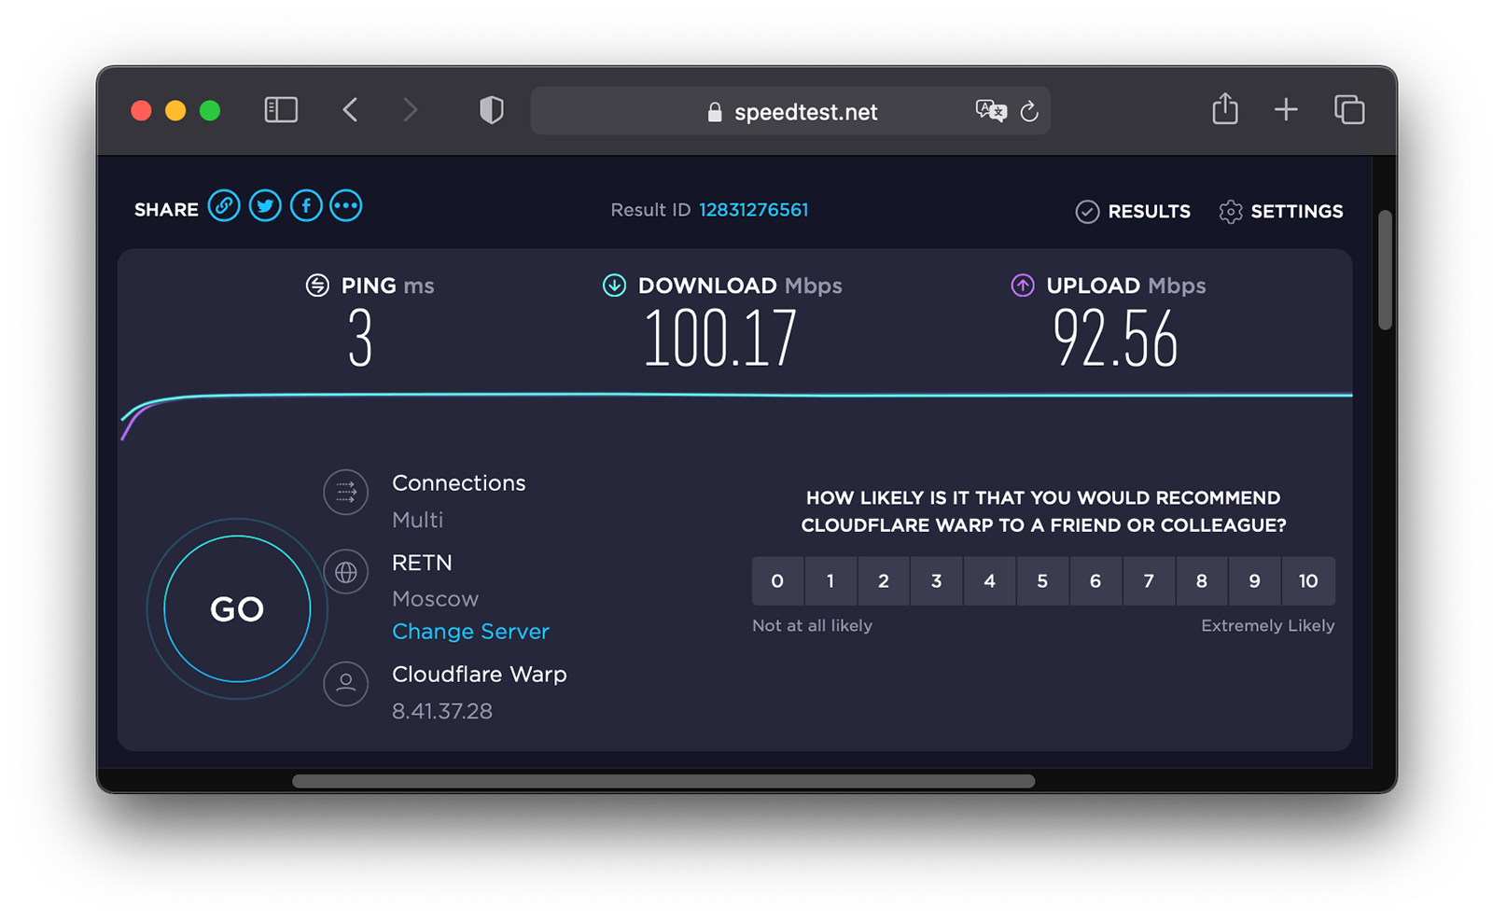Click the Change Server link
The image size is (1493, 920).
pyautogui.click(x=470, y=632)
